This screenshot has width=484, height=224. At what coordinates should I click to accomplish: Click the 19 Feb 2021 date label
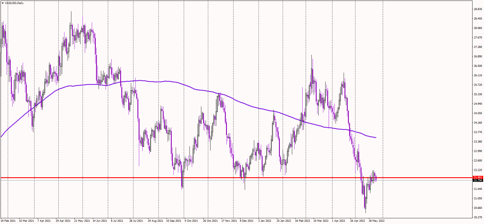[8, 221]
